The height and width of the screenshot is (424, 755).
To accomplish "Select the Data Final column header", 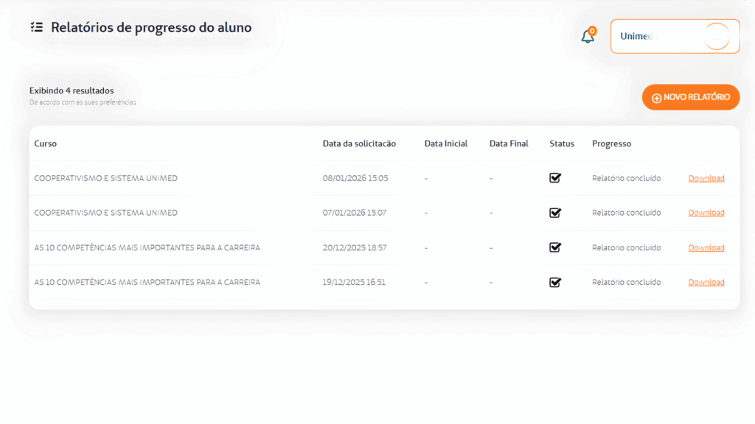I will (509, 144).
